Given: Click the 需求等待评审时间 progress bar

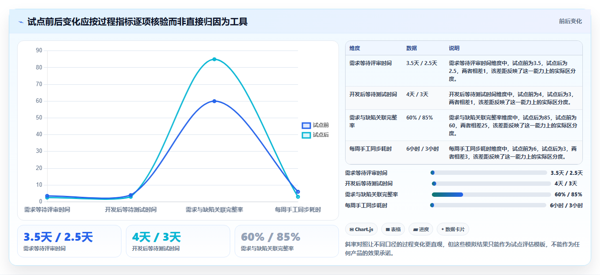Looking at the screenshot, I should pyautogui.click(x=489, y=173).
